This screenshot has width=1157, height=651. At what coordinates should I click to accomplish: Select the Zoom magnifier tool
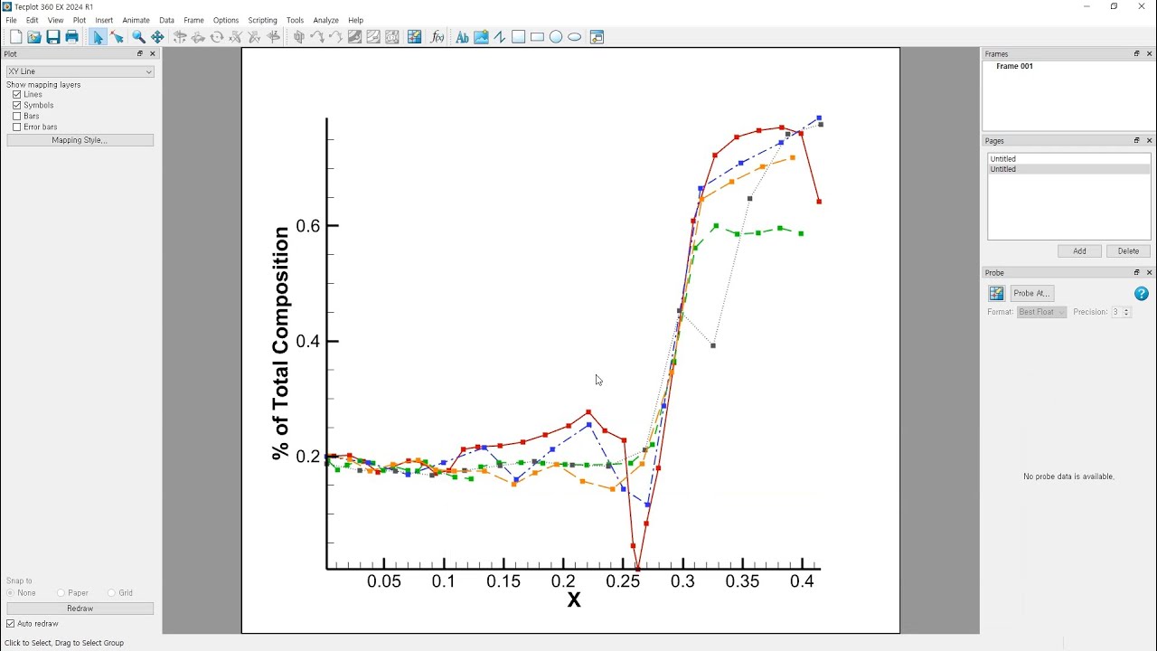point(138,37)
